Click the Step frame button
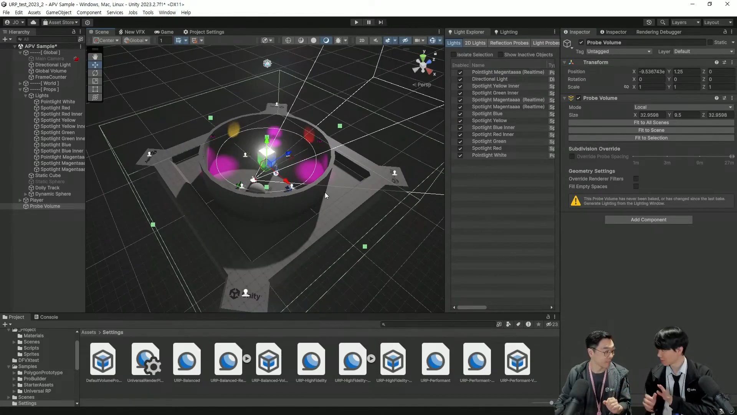 tap(381, 22)
